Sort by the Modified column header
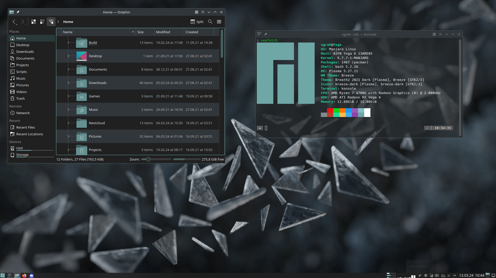This screenshot has width=496, height=278. click(163, 32)
